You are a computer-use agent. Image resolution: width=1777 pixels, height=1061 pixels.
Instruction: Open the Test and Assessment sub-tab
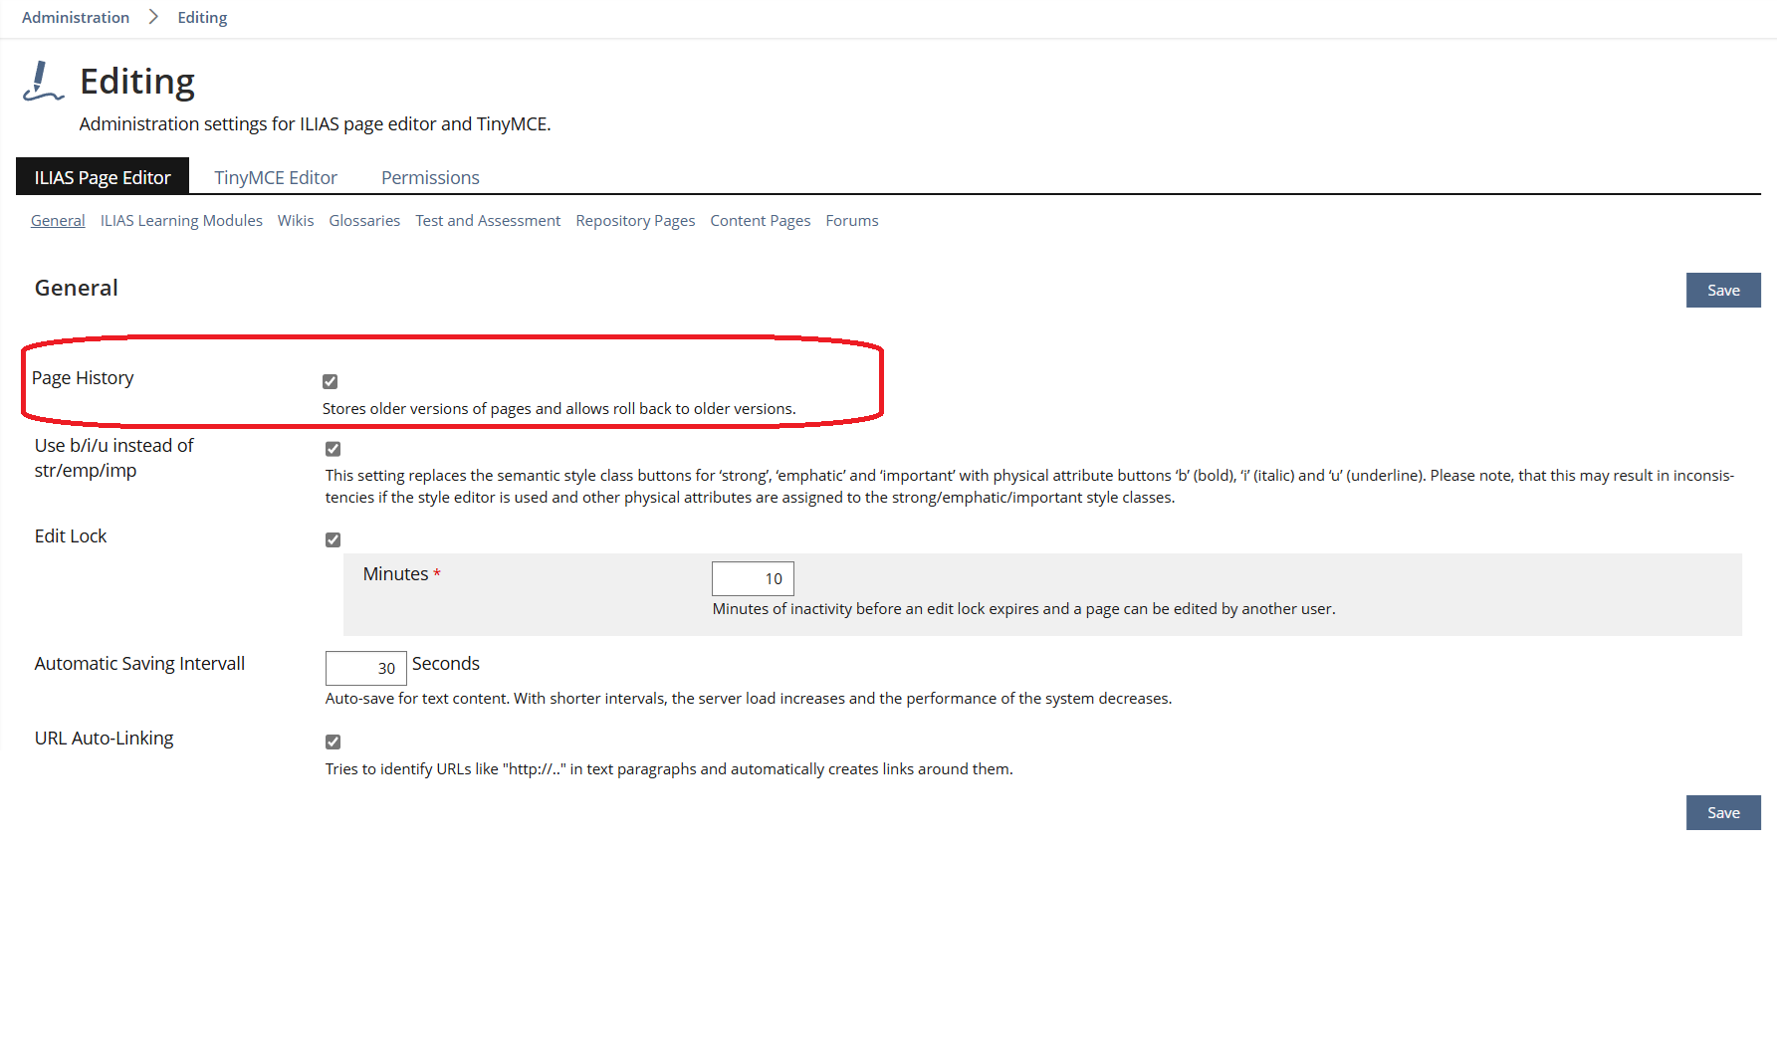pos(488,220)
